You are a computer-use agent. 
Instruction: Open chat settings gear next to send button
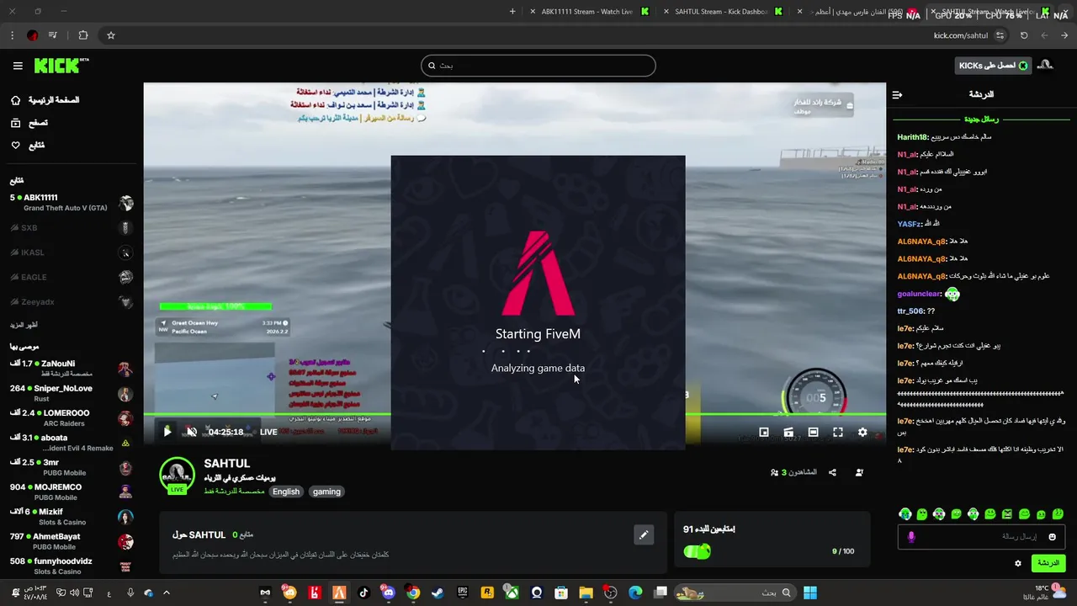1018,563
